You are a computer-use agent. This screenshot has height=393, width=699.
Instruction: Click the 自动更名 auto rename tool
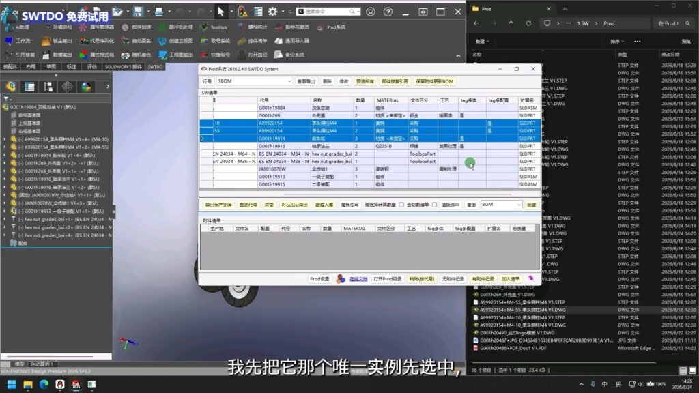point(137,41)
